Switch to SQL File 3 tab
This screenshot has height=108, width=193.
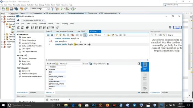[x=81, y=31]
